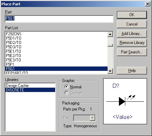Select the Convert graphic radio button

point(66,93)
